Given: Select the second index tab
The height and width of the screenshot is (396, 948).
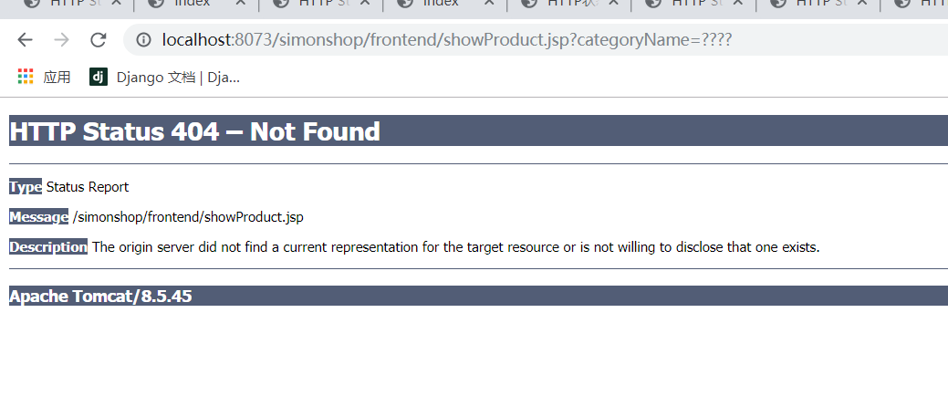Looking at the screenshot, I should (x=436, y=3).
